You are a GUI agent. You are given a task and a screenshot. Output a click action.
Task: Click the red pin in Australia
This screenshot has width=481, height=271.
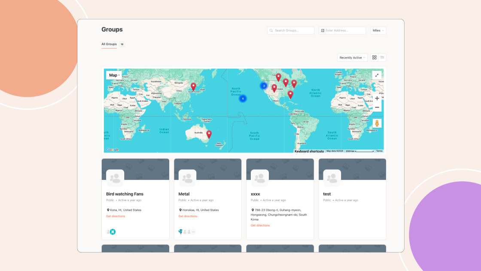[209, 134]
